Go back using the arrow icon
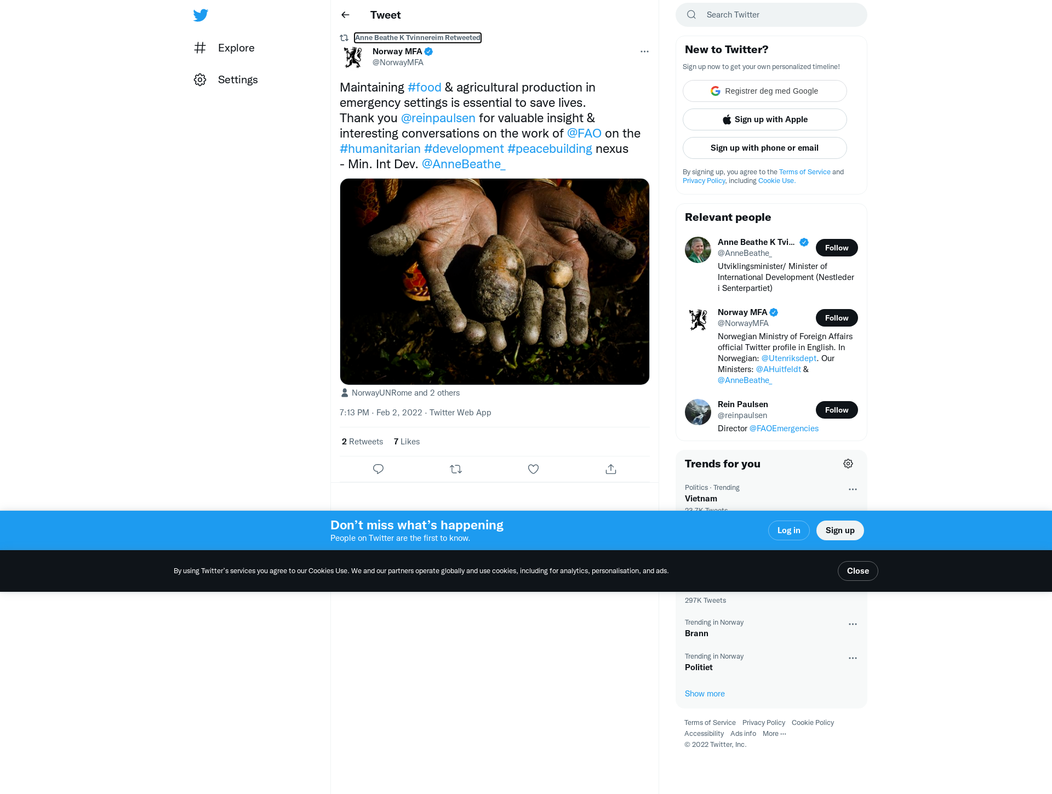The width and height of the screenshot is (1052, 794). pos(345,15)
